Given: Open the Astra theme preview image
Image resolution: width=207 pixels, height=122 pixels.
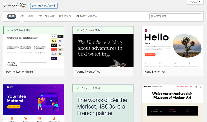Looking at the screenshot, I should tap(34, 103).
